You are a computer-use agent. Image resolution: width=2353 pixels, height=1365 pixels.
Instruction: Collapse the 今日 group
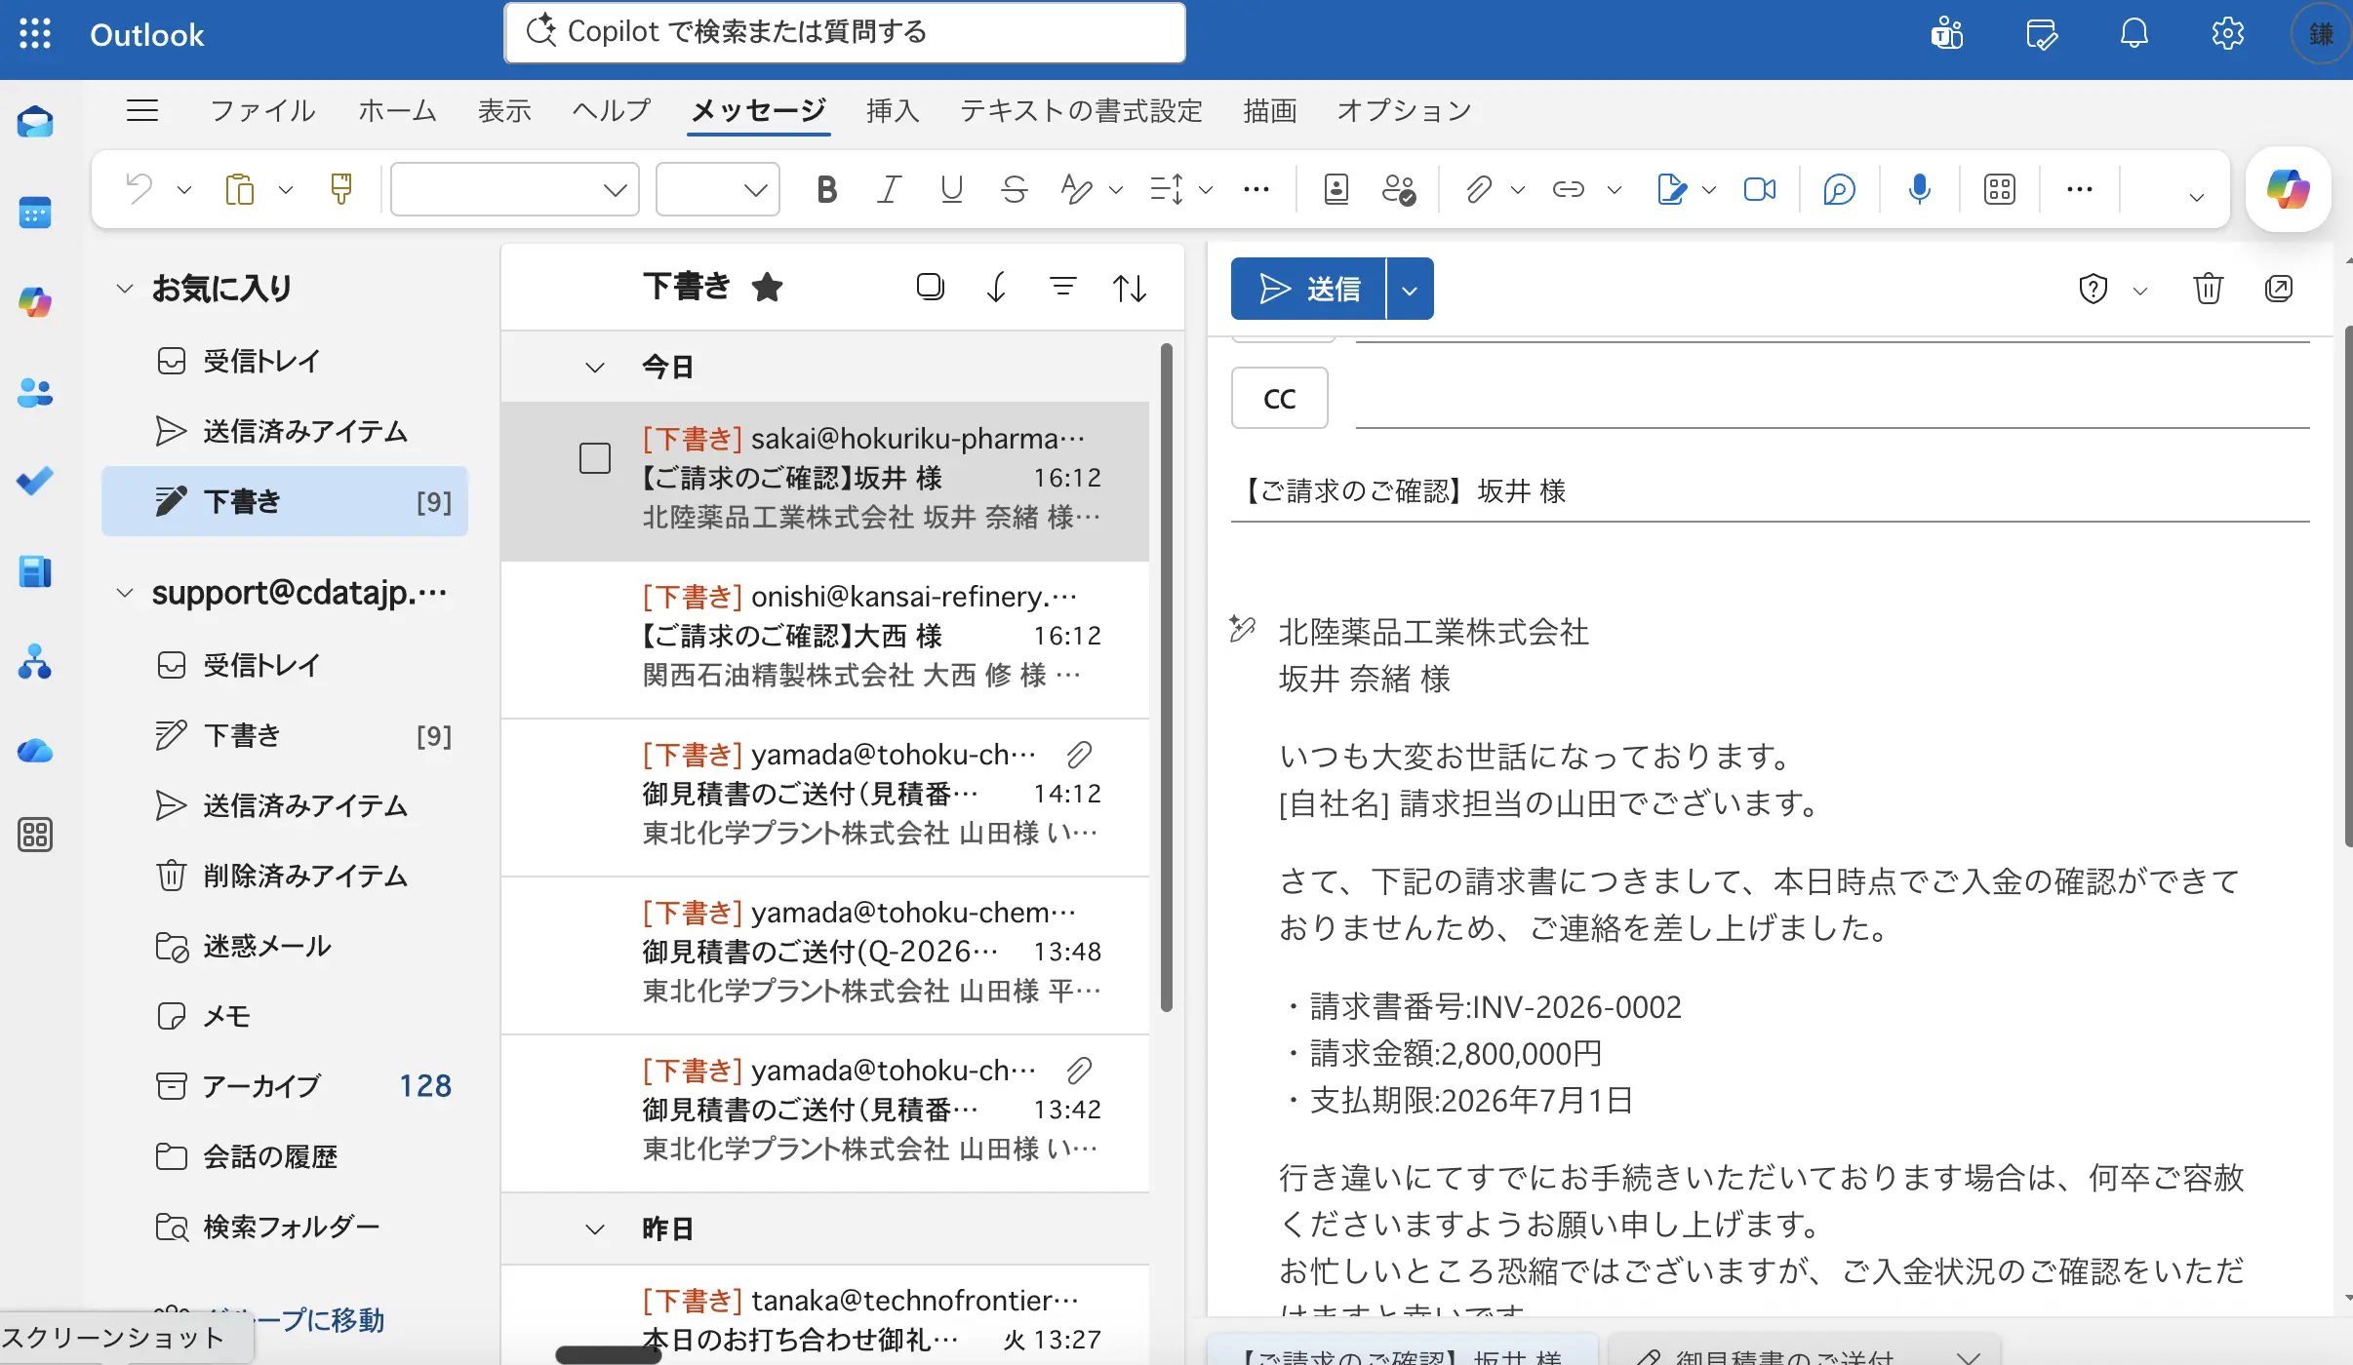tap(595, 367)
